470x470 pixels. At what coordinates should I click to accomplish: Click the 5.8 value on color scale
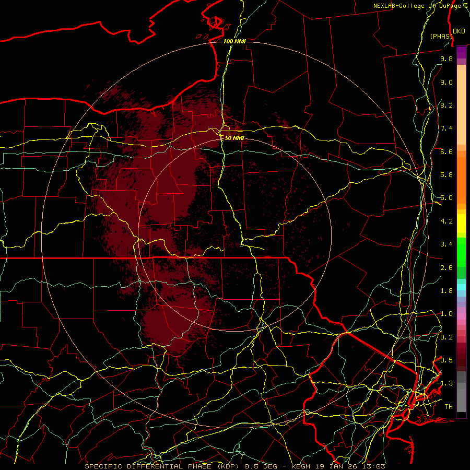[x=446, y=175]
